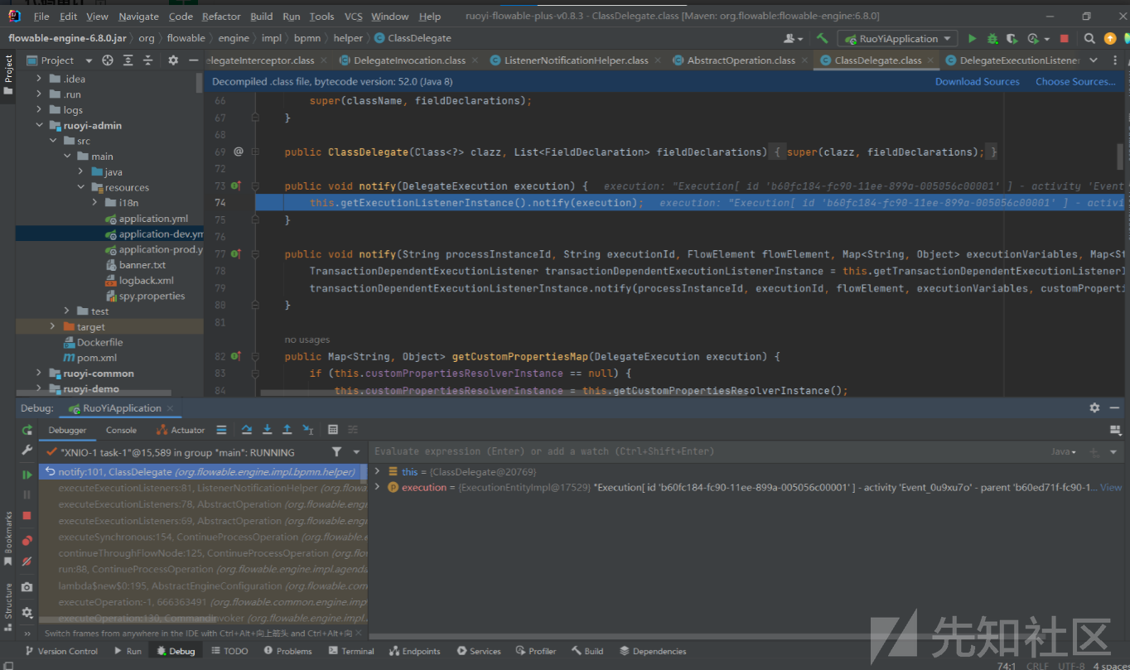The image size is (1130, 670).
Task: Open the RuoYiApplication run configuration dropdown
Action: 897,39
